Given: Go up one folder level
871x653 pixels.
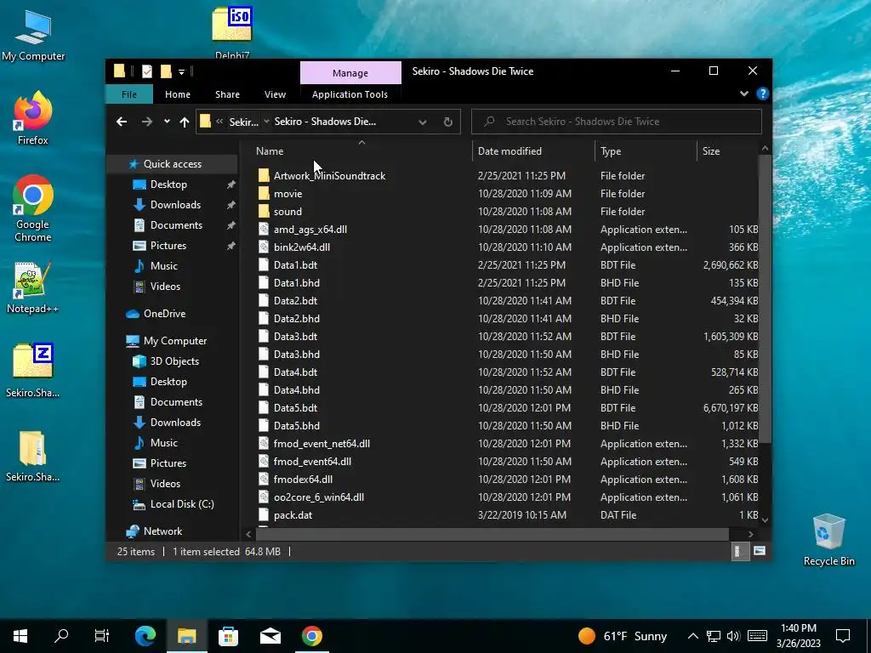Looking at the screenshot, I should click(x=185, y=122).
